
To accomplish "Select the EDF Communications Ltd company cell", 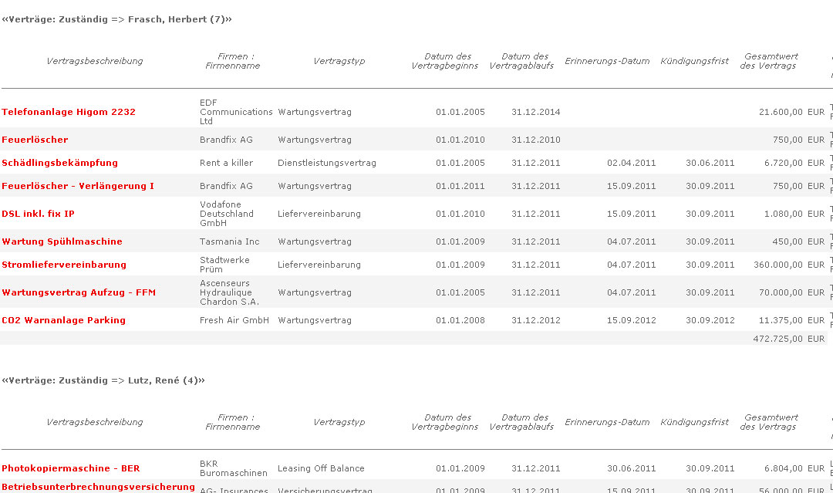I will click(236, 112).
